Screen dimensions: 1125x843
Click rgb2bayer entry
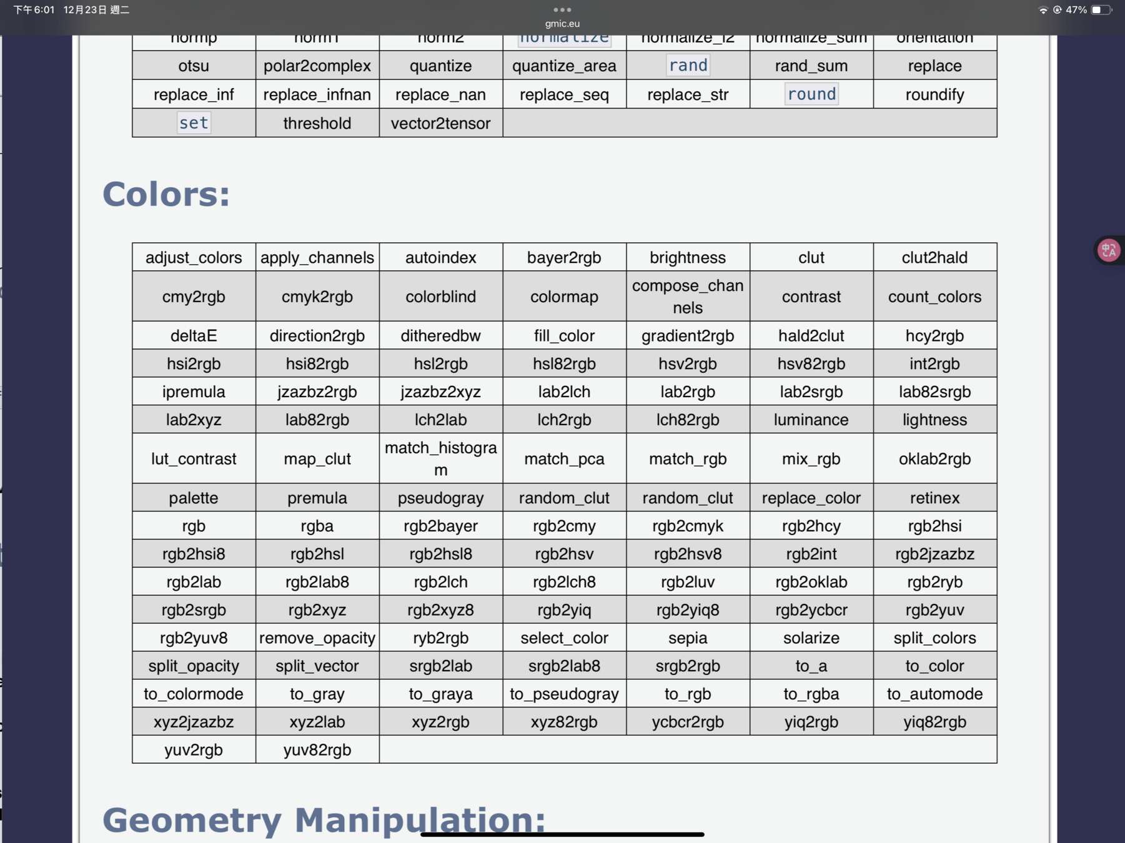coord(441,526)
